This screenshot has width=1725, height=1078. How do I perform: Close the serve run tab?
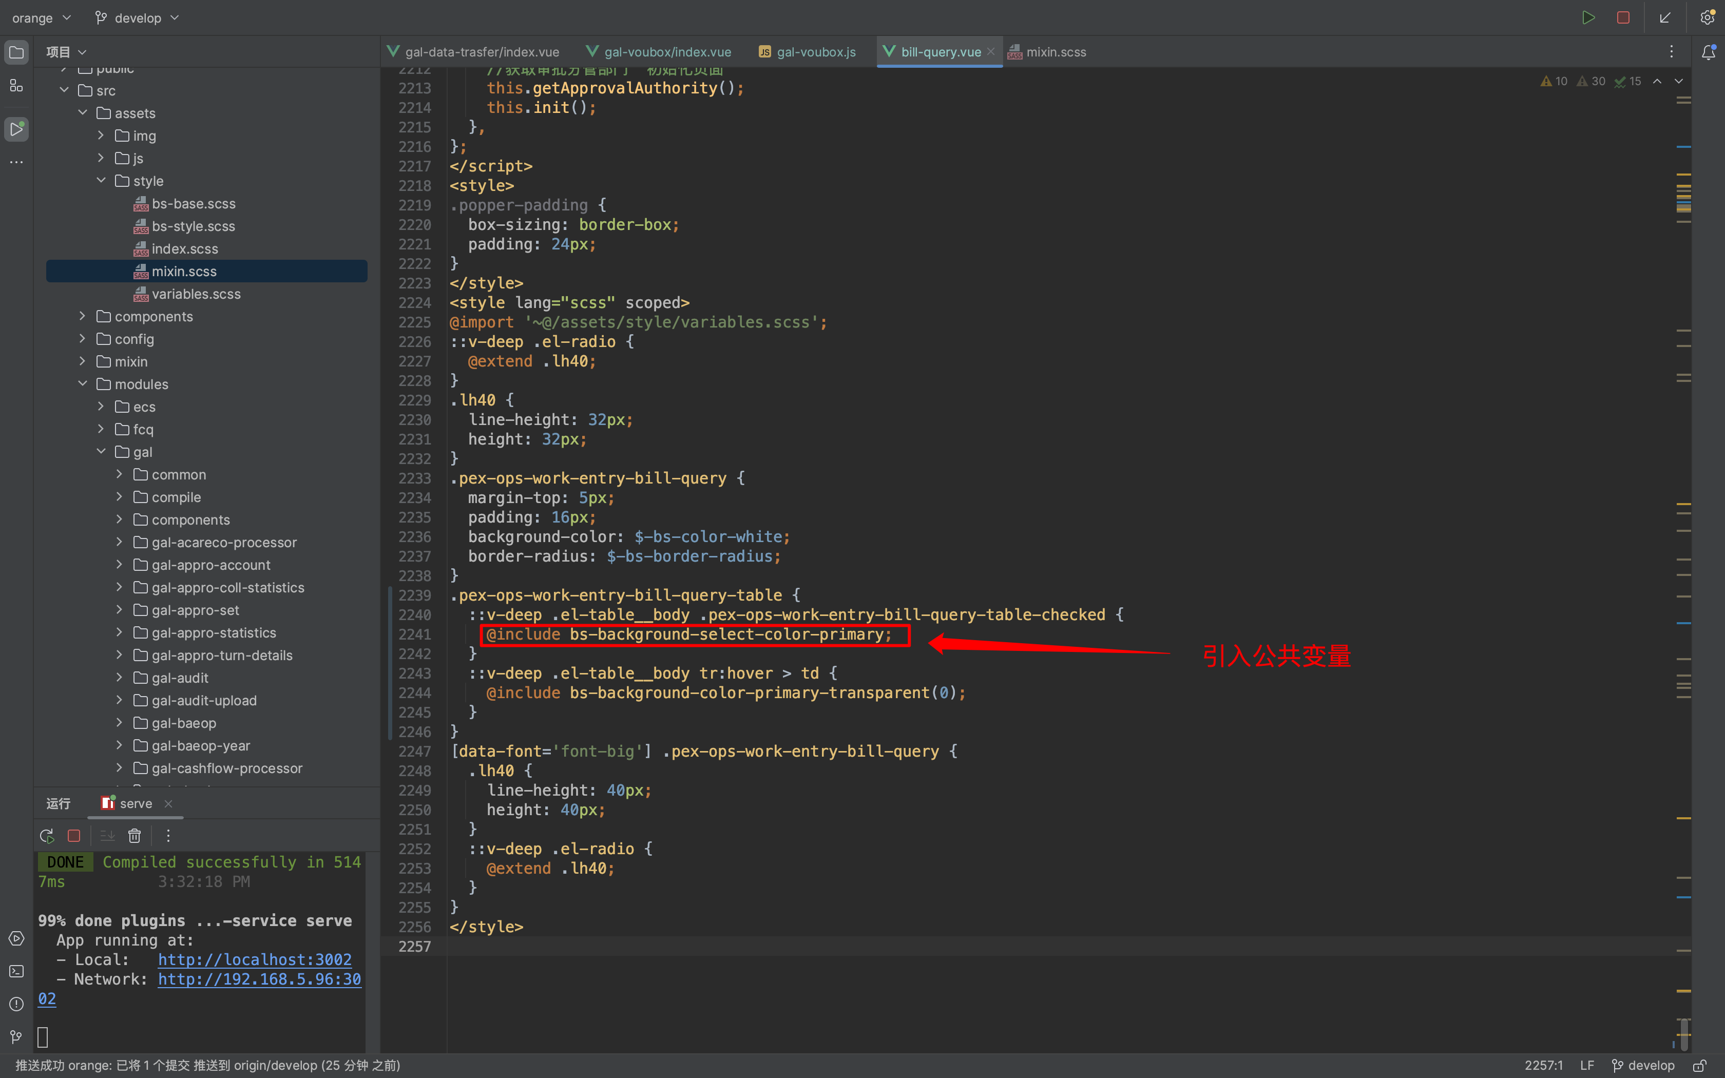(168, 803)
